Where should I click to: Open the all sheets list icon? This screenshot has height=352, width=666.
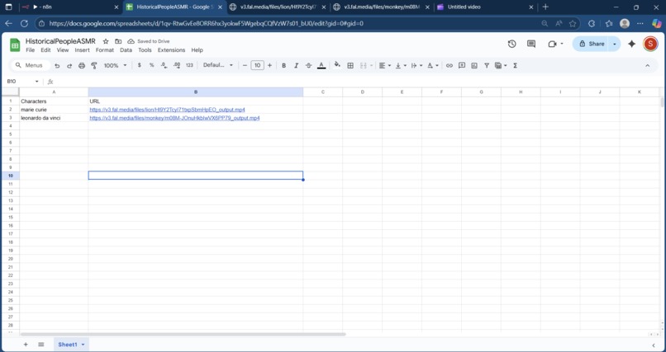tap(40, 345)
